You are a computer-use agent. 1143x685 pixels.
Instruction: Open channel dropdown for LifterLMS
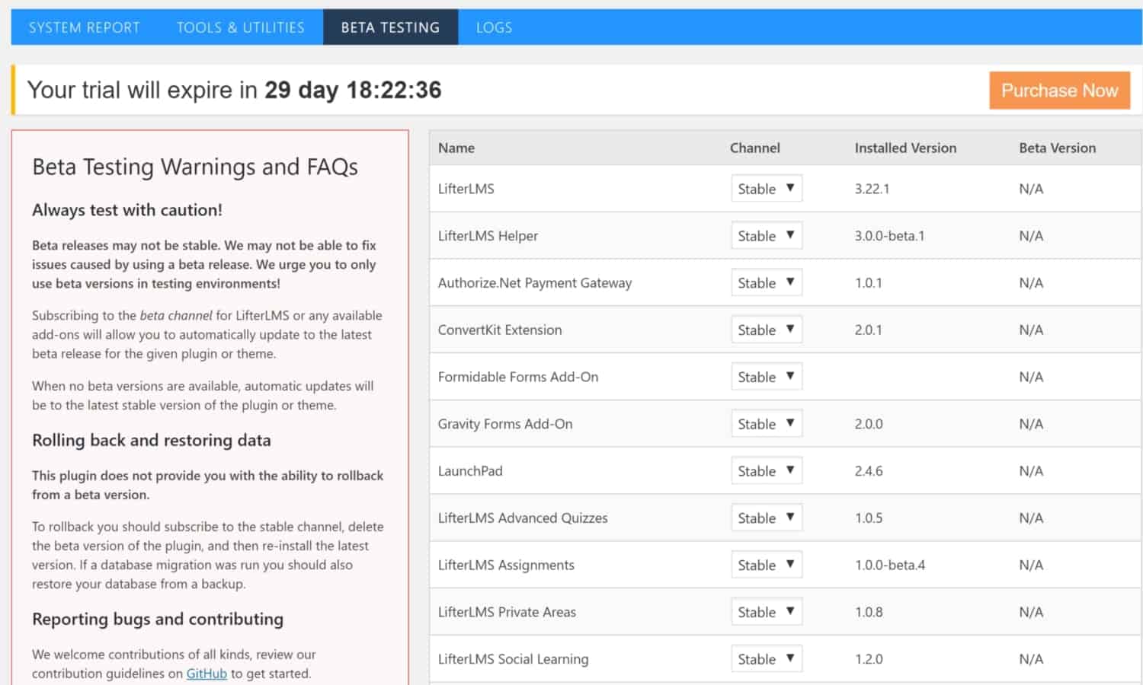(767, 189)
